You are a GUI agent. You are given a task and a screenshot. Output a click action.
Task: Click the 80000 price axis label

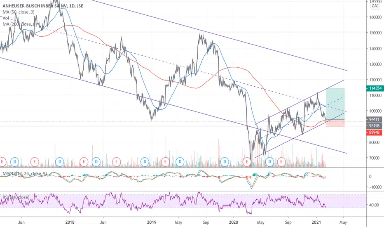pos(375,142)
